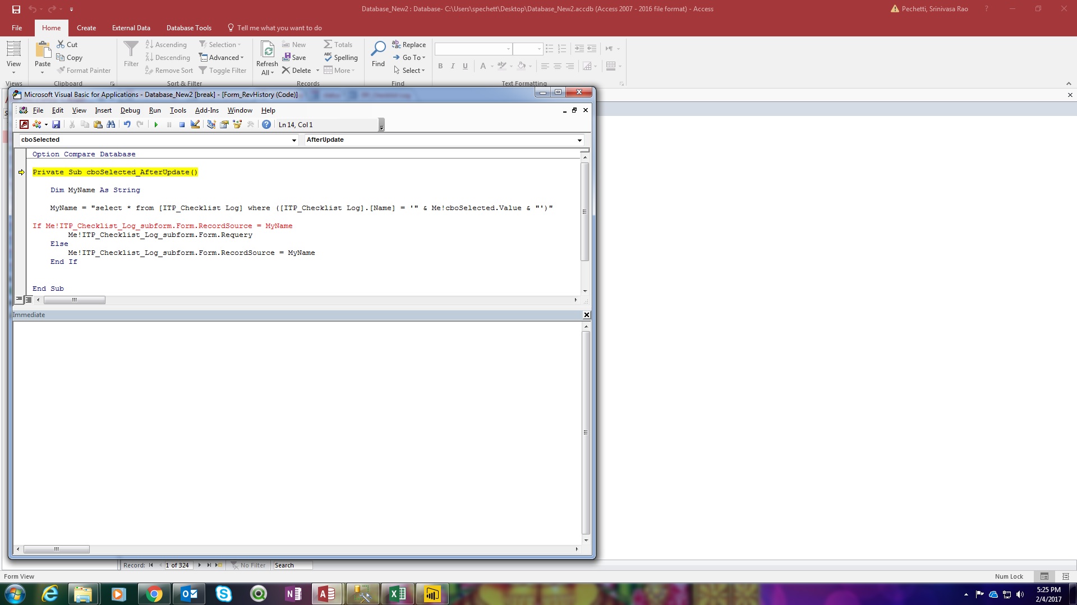The image size is (1077, 605).
Task: Open the Properties Window icon
Action: pos(224,124)
